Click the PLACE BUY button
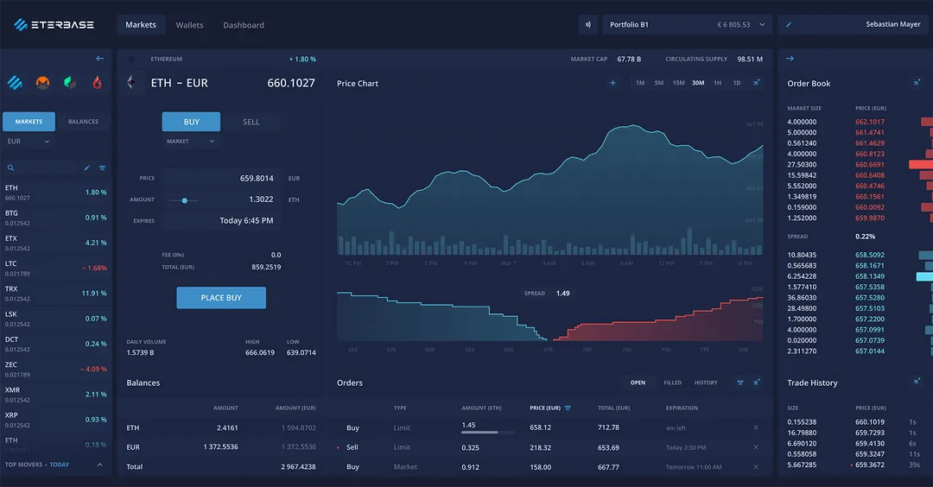 [221, 298]
